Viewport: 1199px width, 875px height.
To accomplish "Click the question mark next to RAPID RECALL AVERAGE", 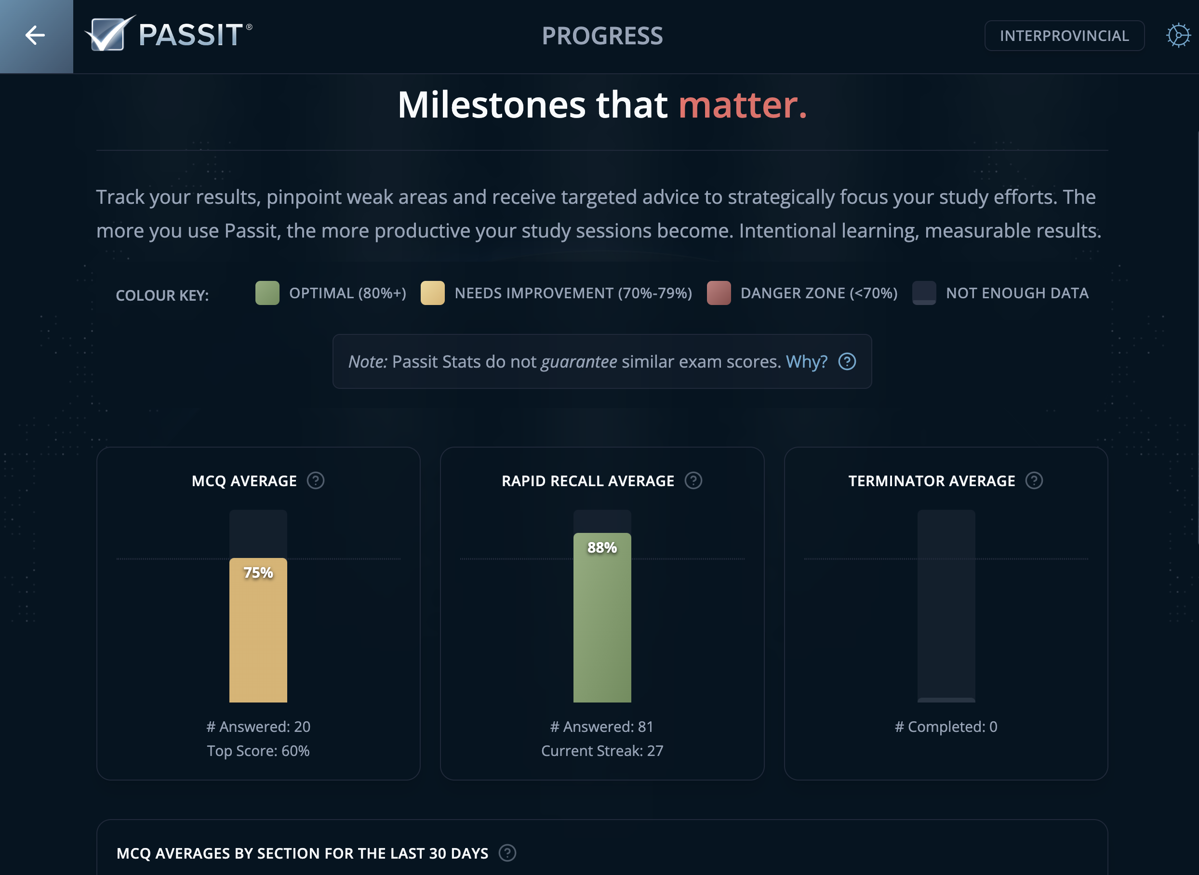I will pos(693,481).
